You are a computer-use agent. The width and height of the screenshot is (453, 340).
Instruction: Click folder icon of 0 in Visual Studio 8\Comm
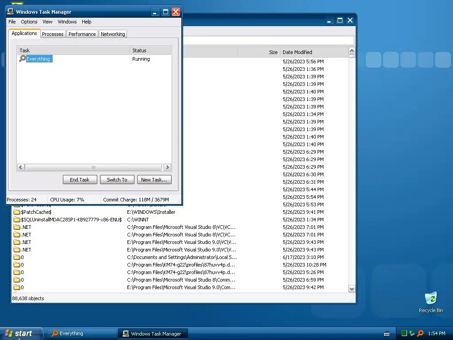click(17, 280)
